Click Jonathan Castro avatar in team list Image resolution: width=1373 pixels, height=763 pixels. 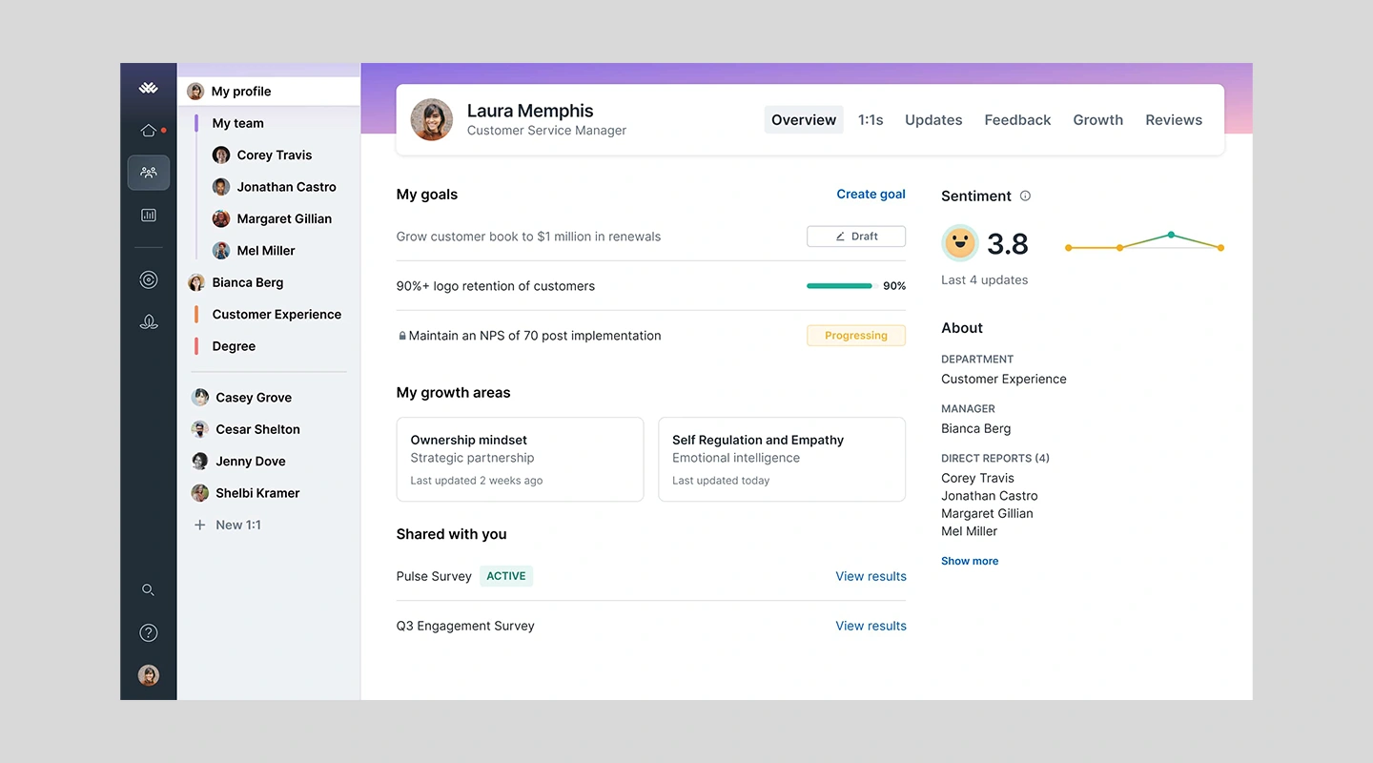point(221,187)
